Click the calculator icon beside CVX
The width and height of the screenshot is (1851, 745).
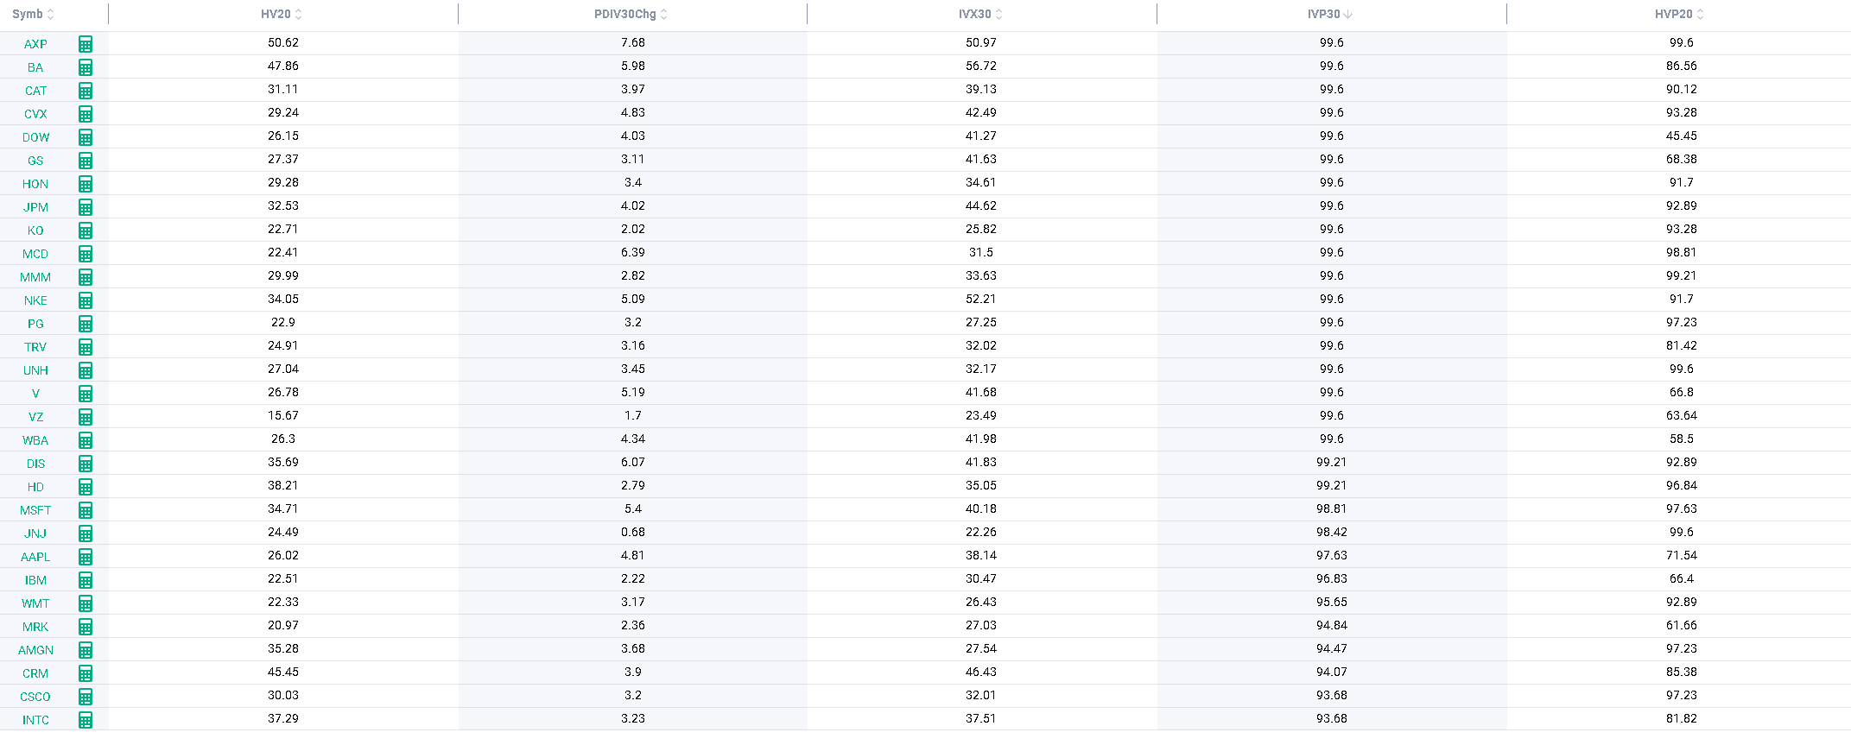tap(86, 114)
